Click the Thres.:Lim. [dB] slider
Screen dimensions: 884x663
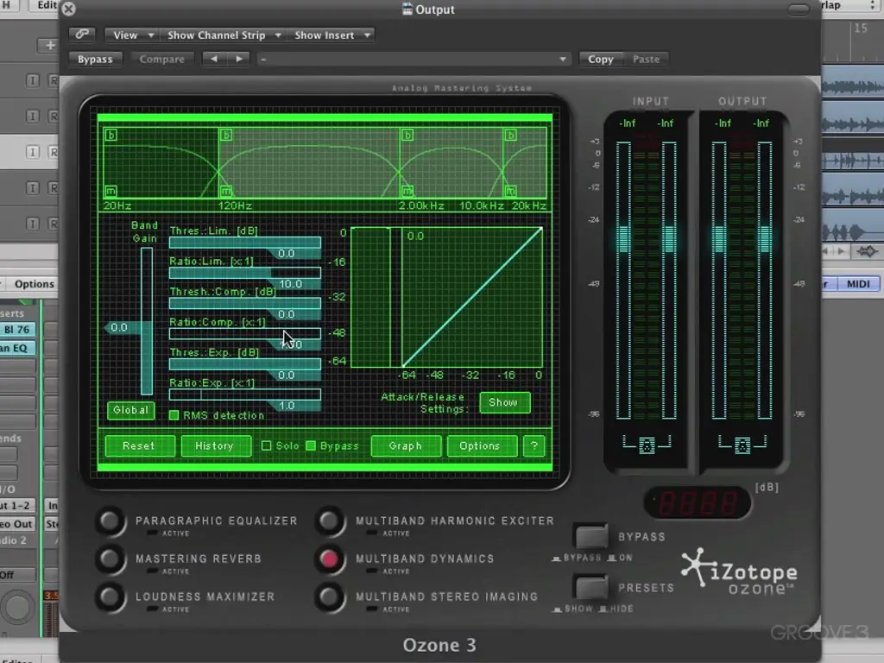coord(244,243)
